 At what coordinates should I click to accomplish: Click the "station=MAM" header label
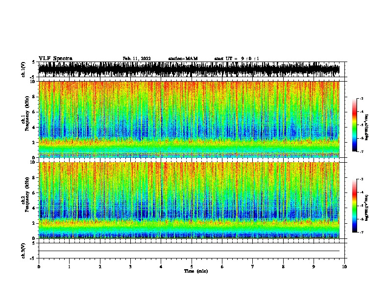tap(183, 59)
